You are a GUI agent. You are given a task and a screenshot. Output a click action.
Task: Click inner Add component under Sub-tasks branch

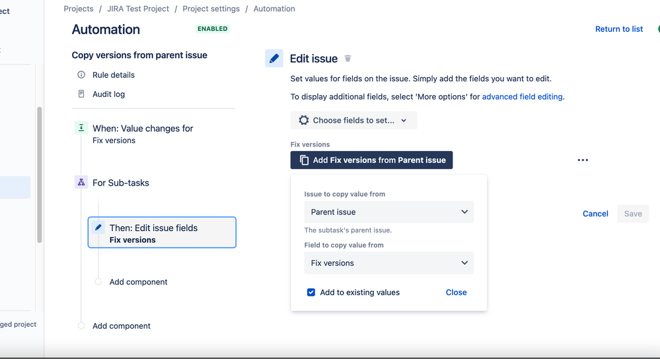tap(139, 282)
